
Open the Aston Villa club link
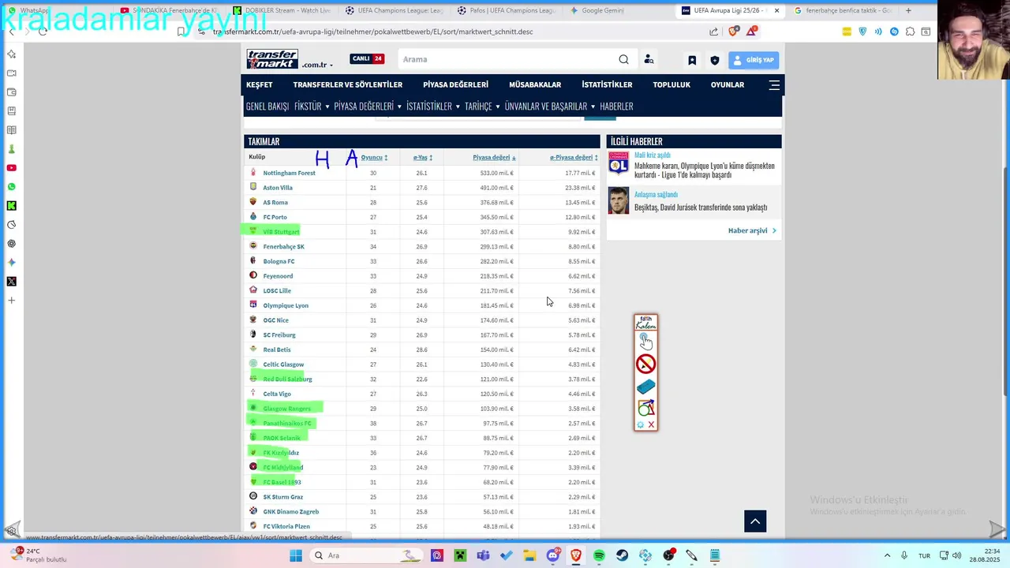pyautogui.click(x=278, y=188)
